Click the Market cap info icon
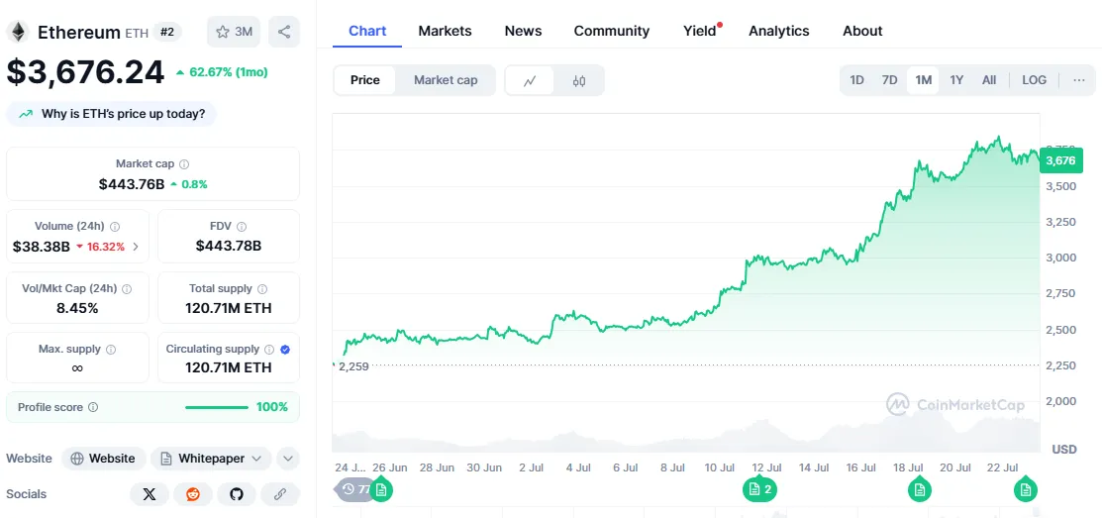Image resolution: width=1102 pixels, height=518 pixels. pos(184,164)
